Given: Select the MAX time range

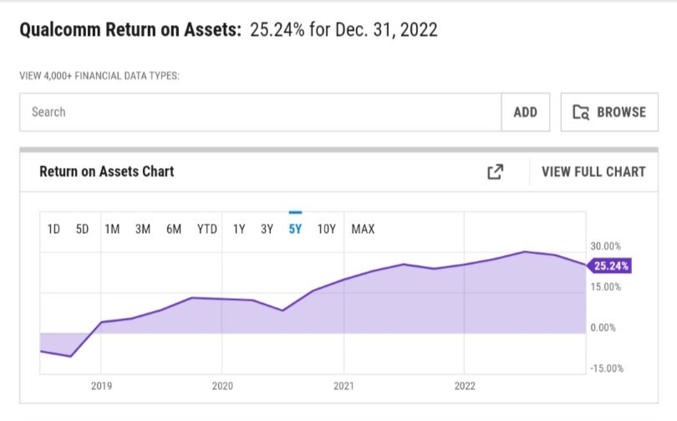Looking at the screenshot, I should click(363, 229).
